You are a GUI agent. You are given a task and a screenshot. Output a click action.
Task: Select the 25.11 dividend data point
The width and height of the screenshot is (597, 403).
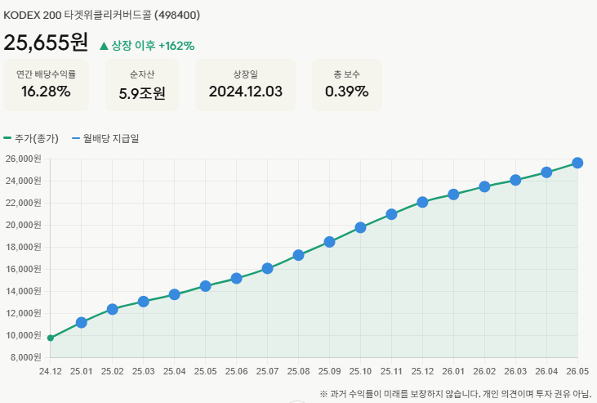coord(391,214)
